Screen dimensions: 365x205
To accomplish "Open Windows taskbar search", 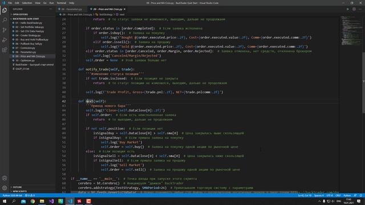I will tap(14, 201).
